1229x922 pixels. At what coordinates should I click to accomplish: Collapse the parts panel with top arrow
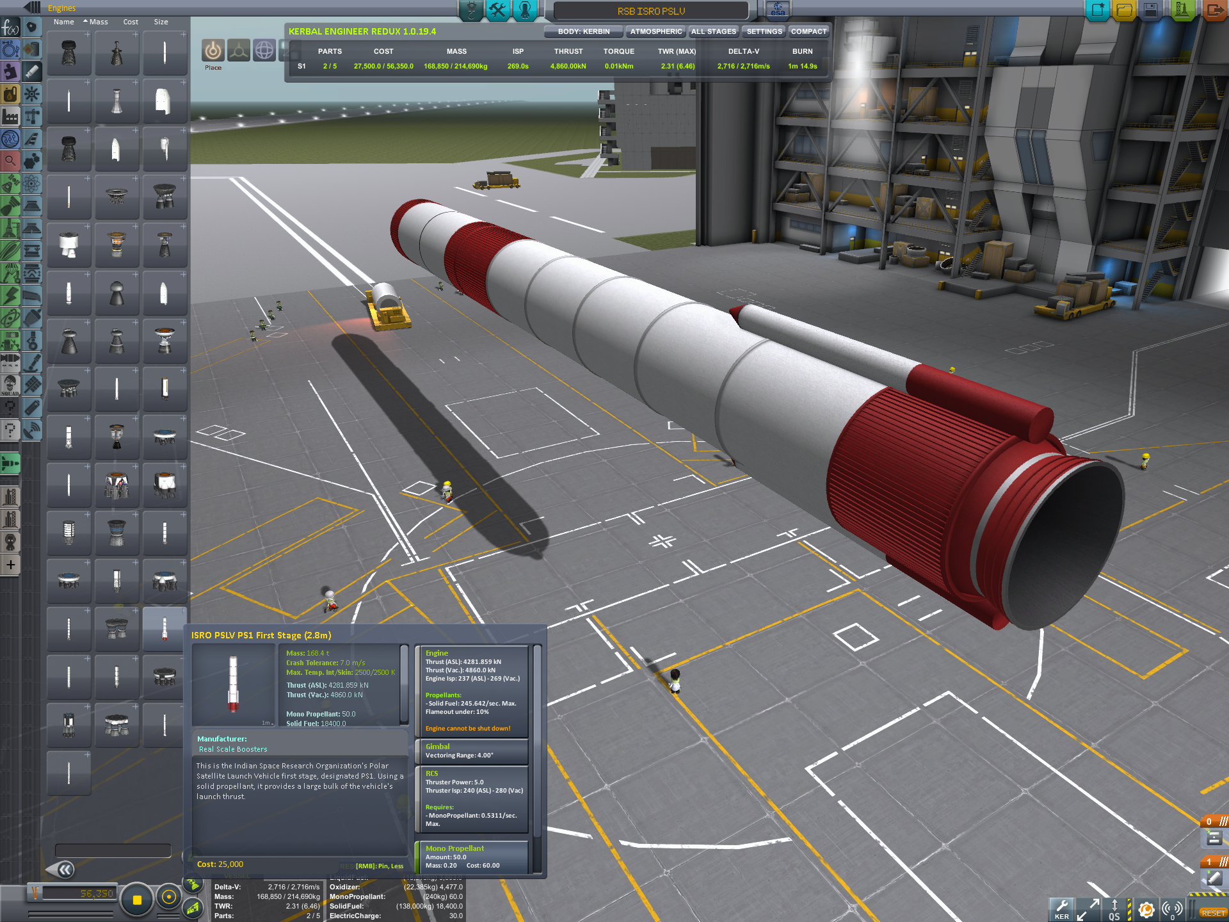pos(32,8)
